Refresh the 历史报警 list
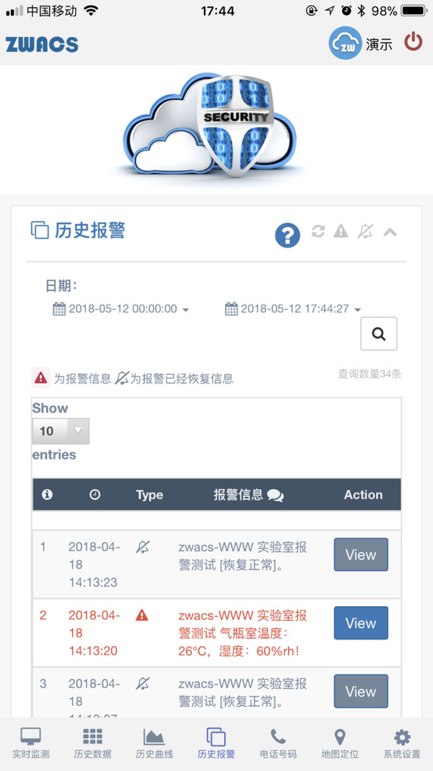The image size is (433, 771). coord(318,231)
